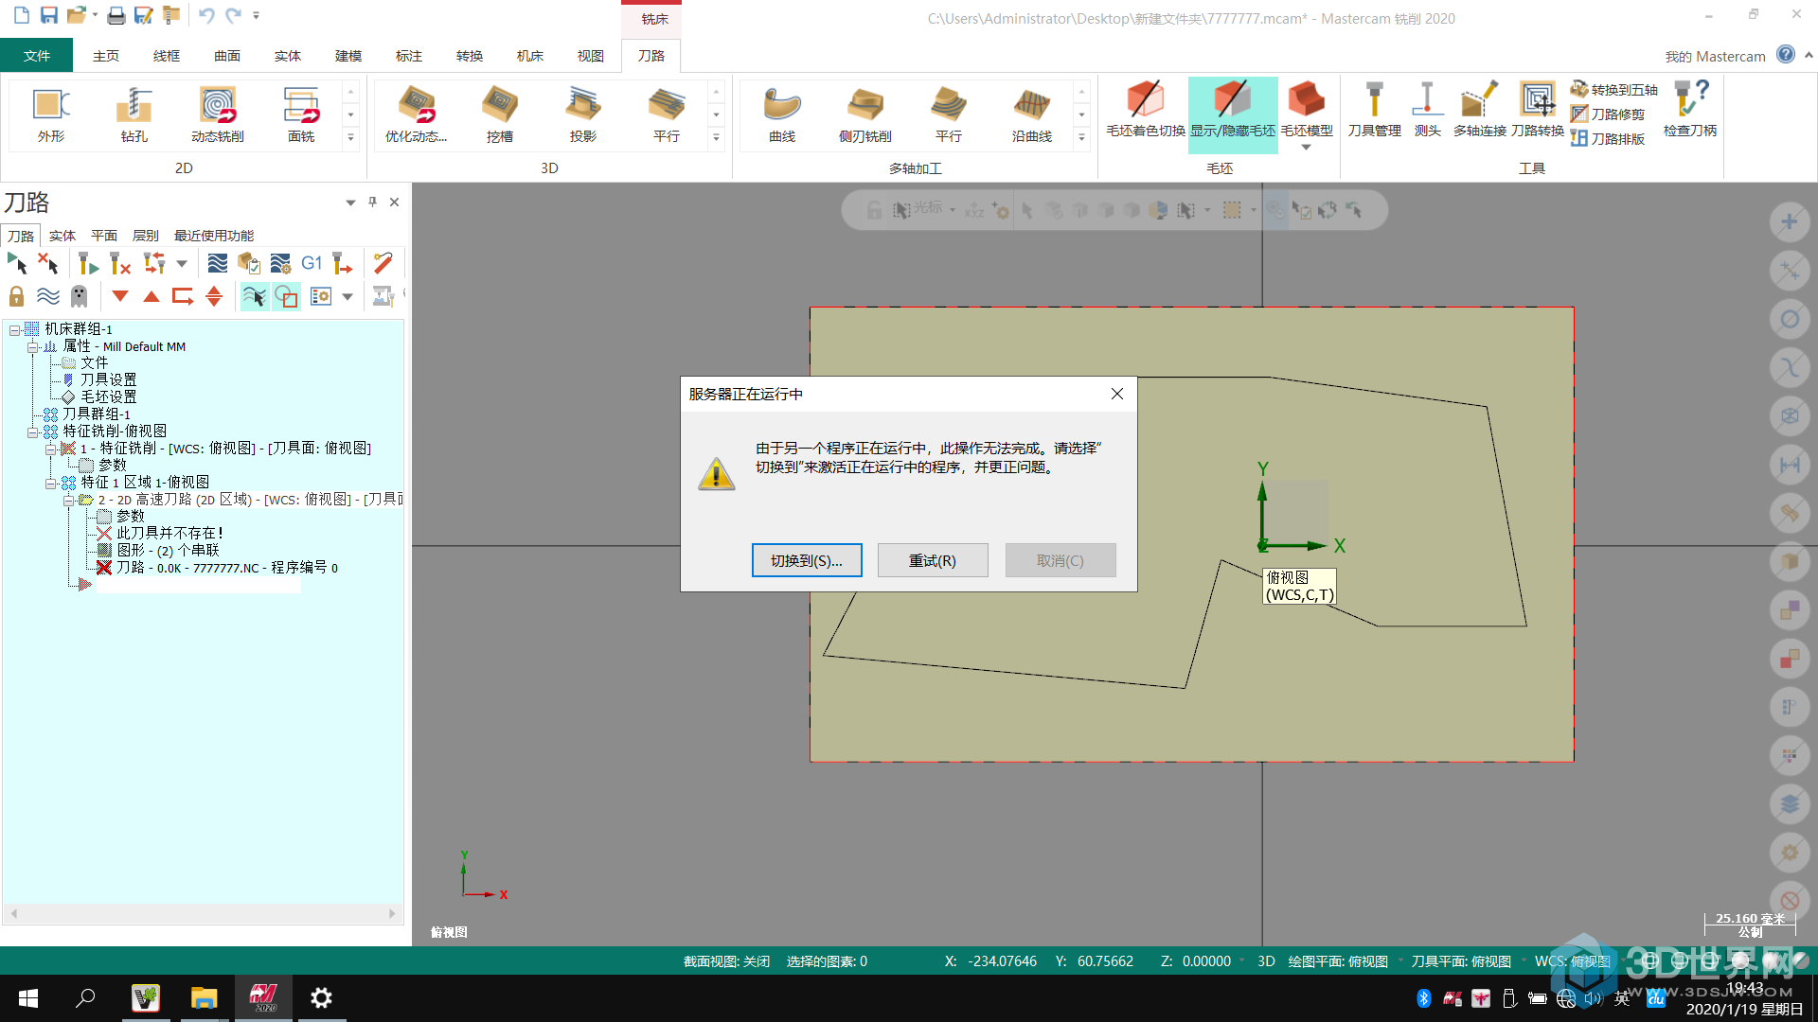This screenshot has height=1022, width=1818.
Task: Toggle lock on selected operations
Action: (x=16, y=296)
